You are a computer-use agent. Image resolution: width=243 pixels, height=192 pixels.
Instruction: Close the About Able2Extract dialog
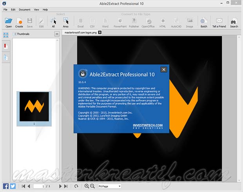coord(164,69)
